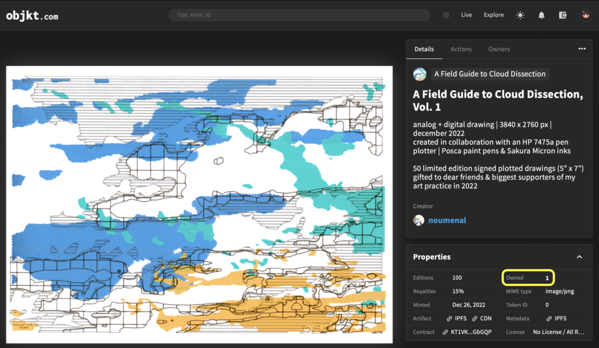599x348 pixels.
Task: Open notifications bell
Action: coord(541,15)
